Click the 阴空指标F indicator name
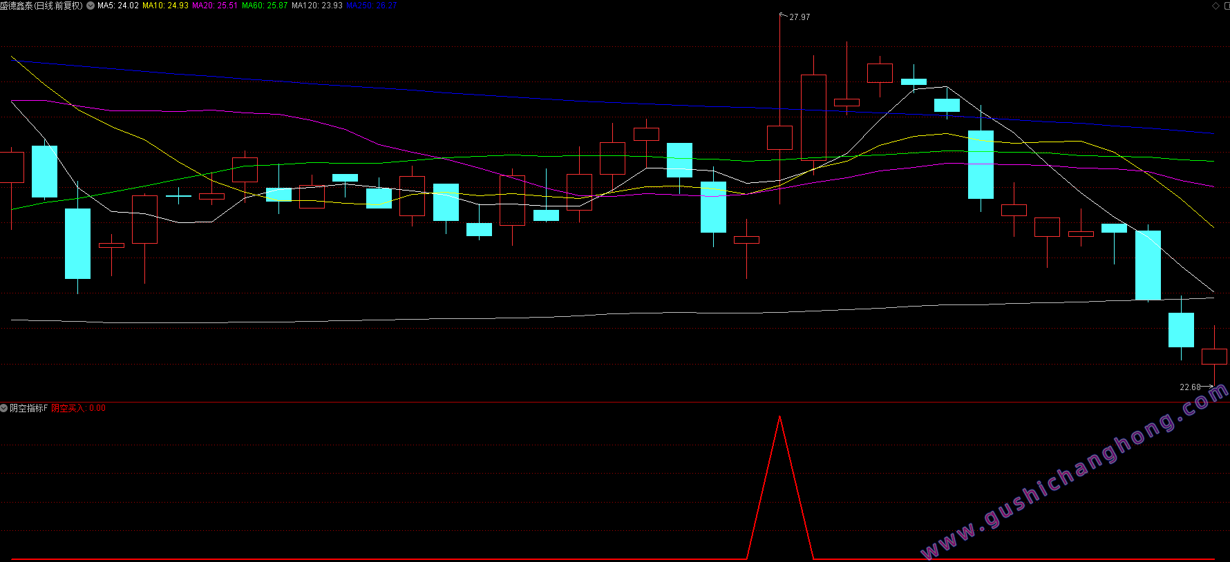 [29, 408]
